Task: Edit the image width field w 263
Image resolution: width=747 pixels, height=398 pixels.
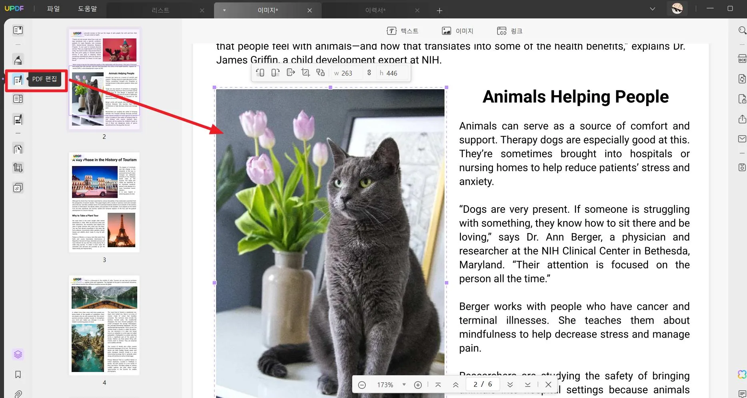Action: tap(346, 73)
